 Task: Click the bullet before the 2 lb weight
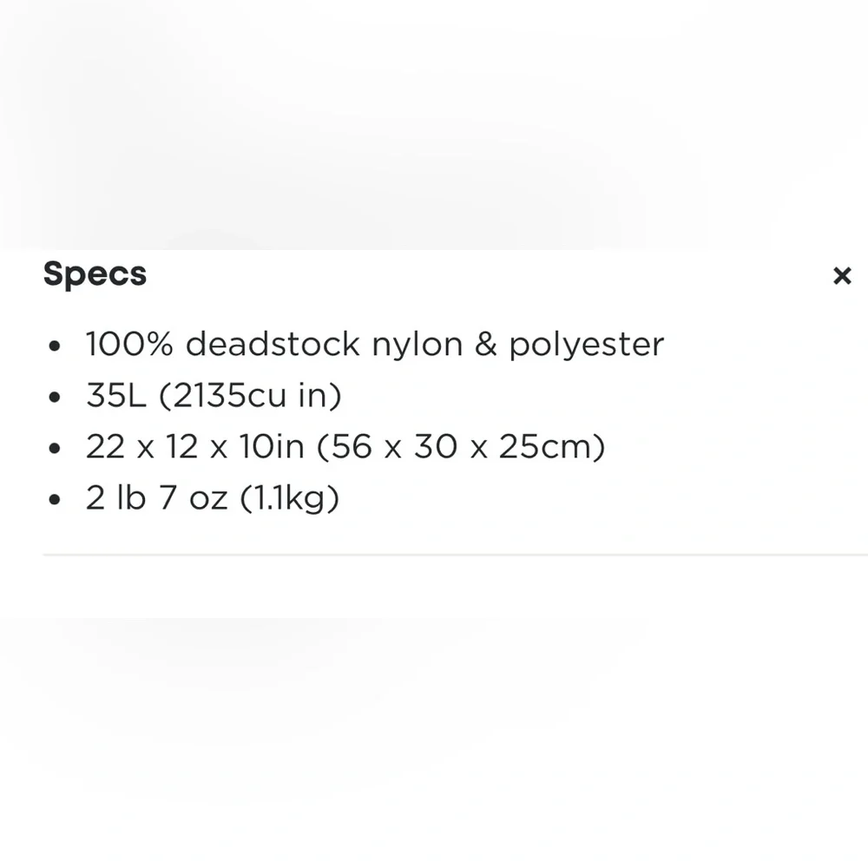click(56, 500)
